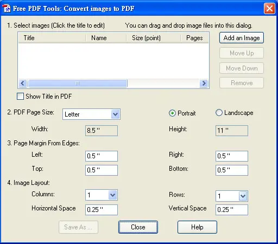Click the left scroll arrow in image list
Image resolution: width=278 pixels, height=244 pixels.
click(23, 84)
